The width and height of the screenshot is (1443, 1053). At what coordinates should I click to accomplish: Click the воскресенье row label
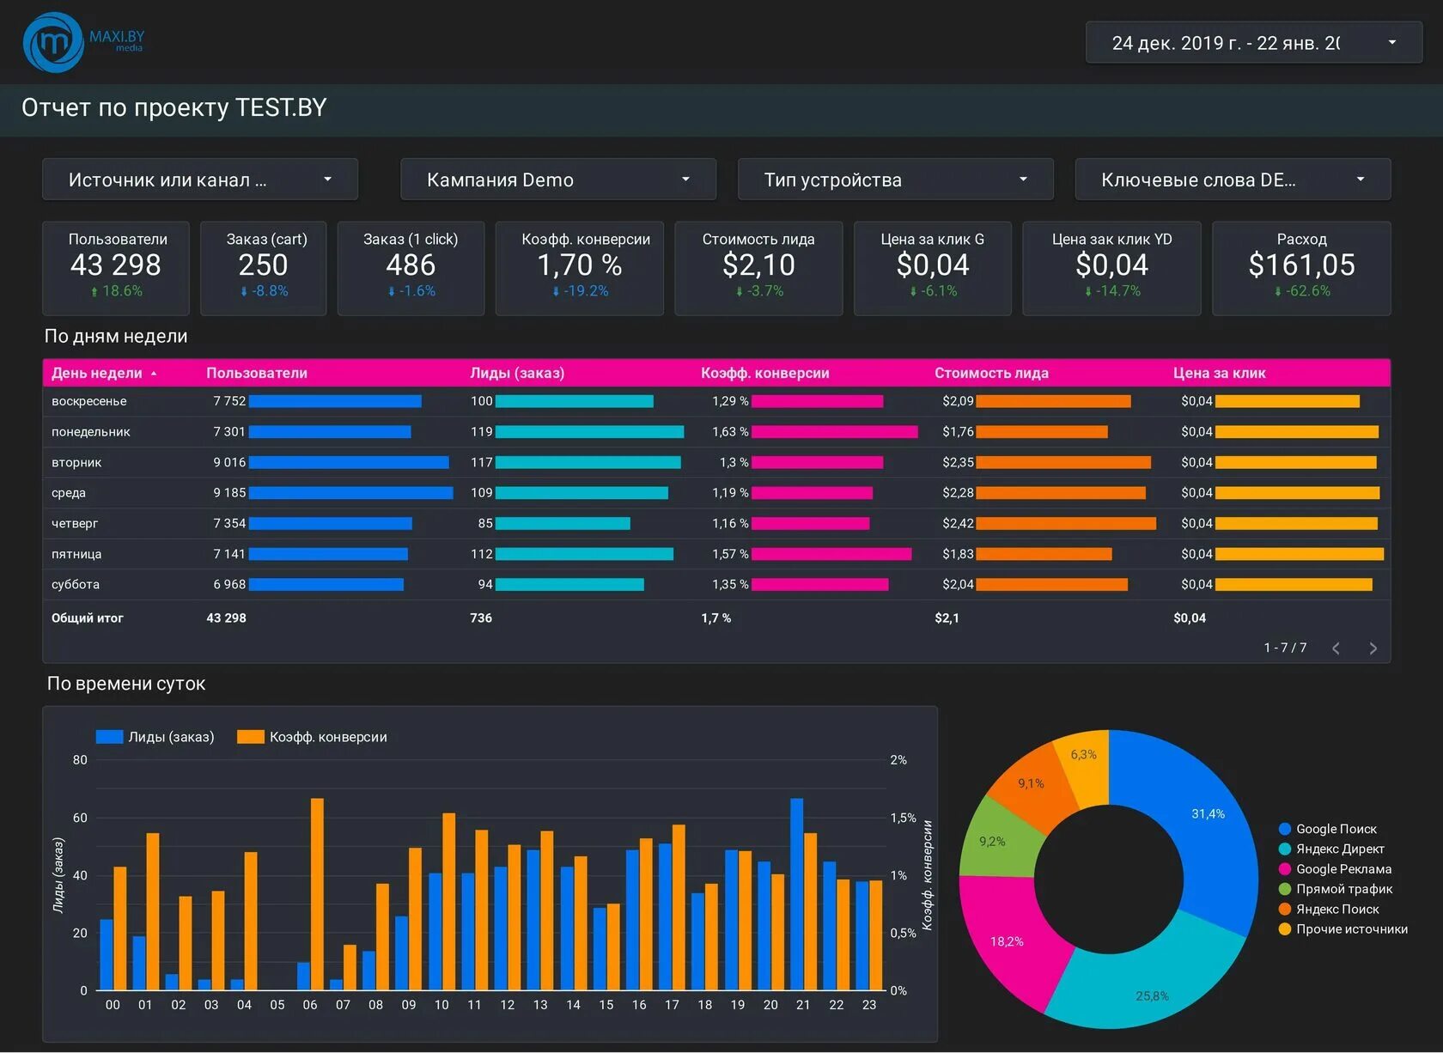click(x=89, y=401)
